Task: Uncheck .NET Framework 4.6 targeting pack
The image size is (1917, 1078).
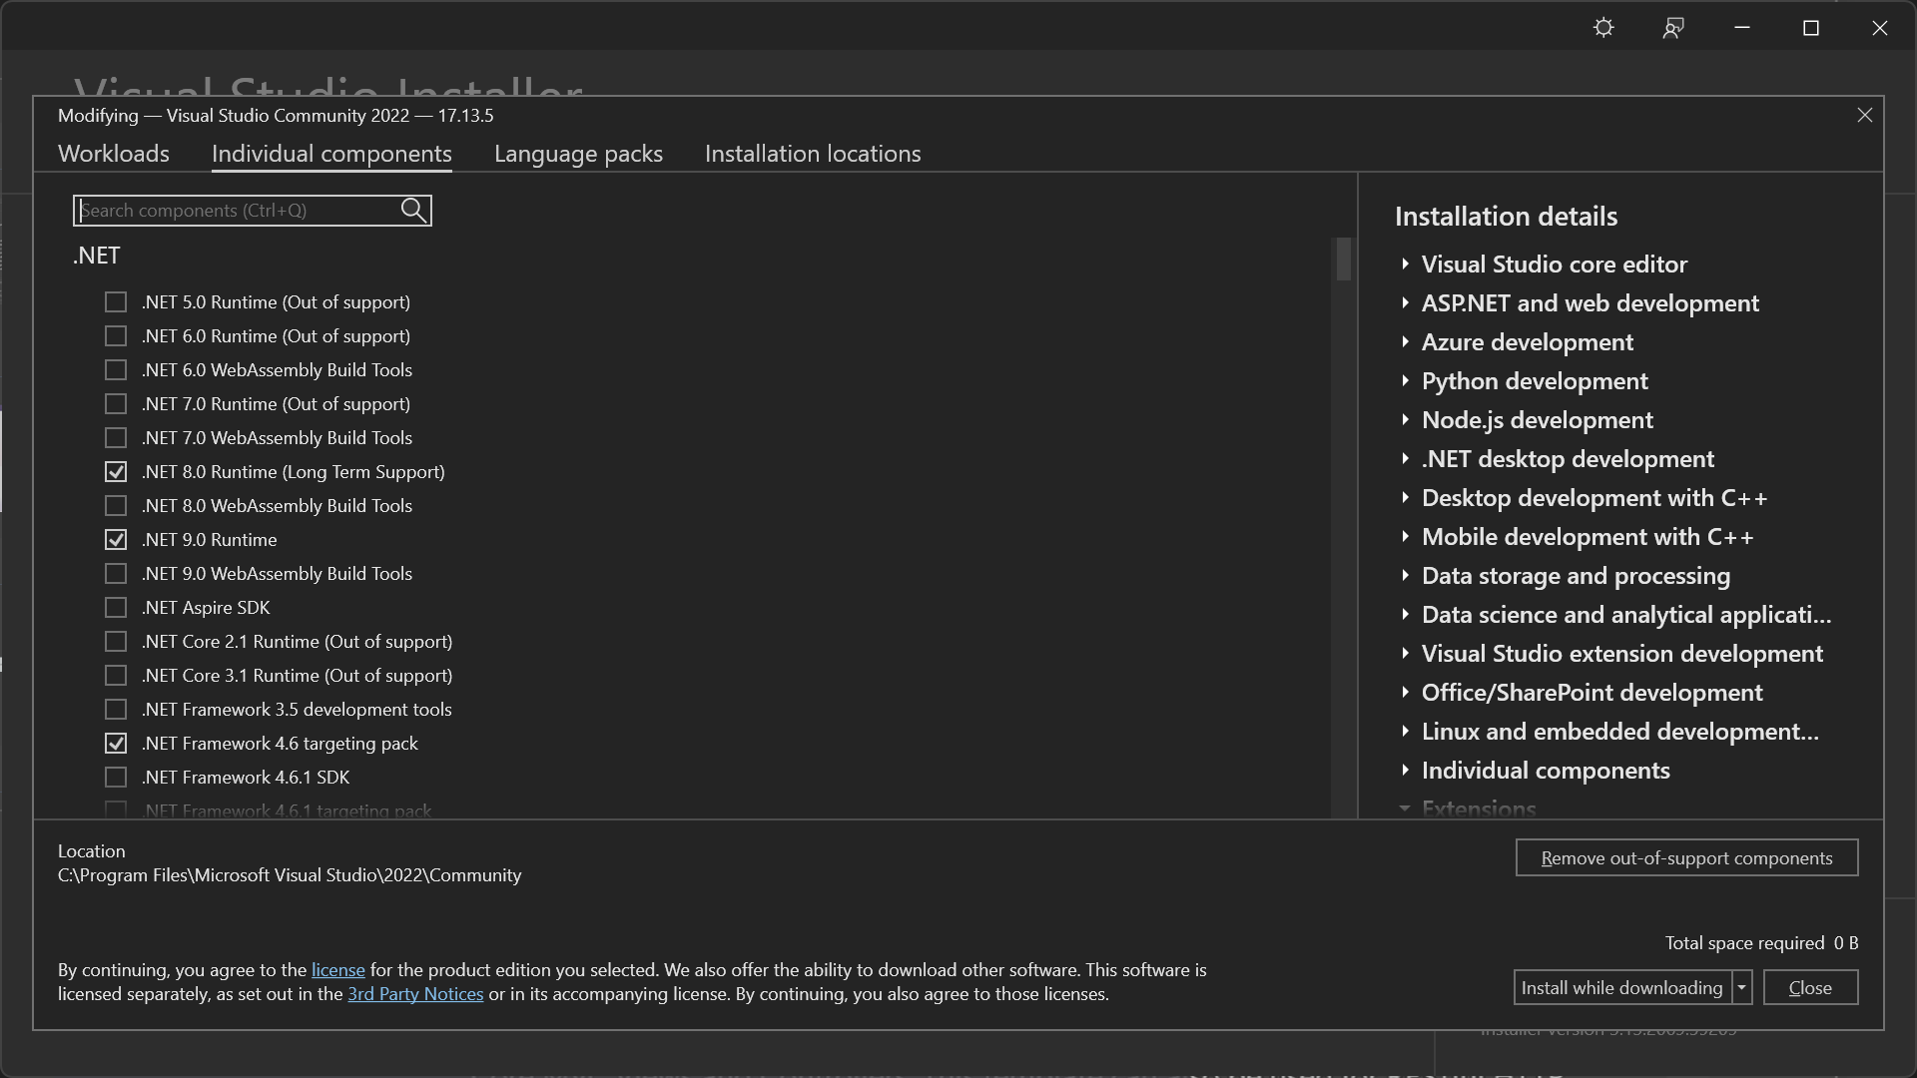Action: [x=116, y=743]
